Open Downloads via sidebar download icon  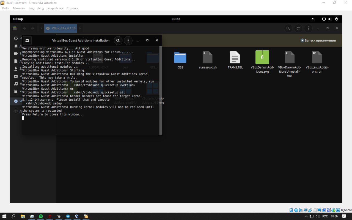pos(16,68)
